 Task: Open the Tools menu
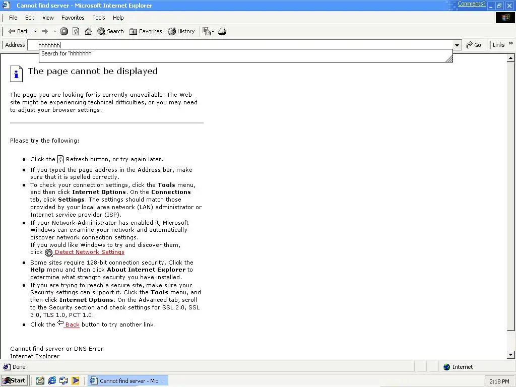(98, 18)
